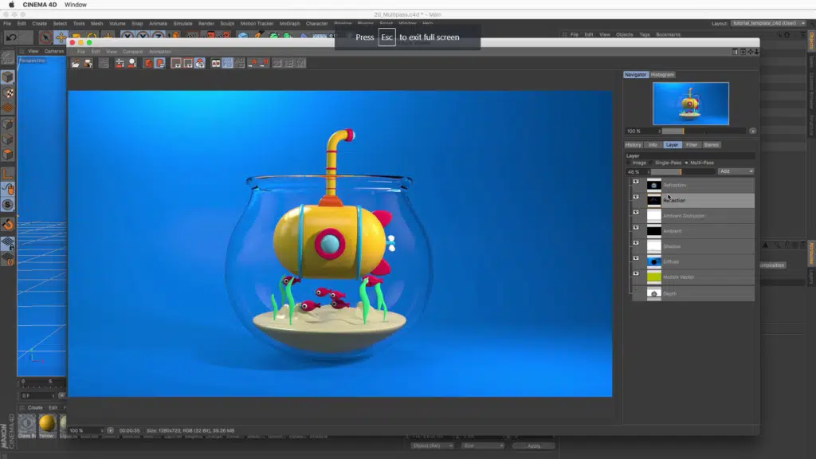Viewport: 816px width, 459px height.
Task: Open the Size dropdown beside Apply
Action: click(x=482, y=446)
